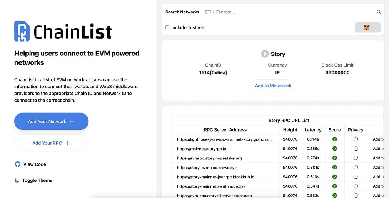Click green score check for grandval RPC
Screen dimensions: 389x198
point(335,139)
